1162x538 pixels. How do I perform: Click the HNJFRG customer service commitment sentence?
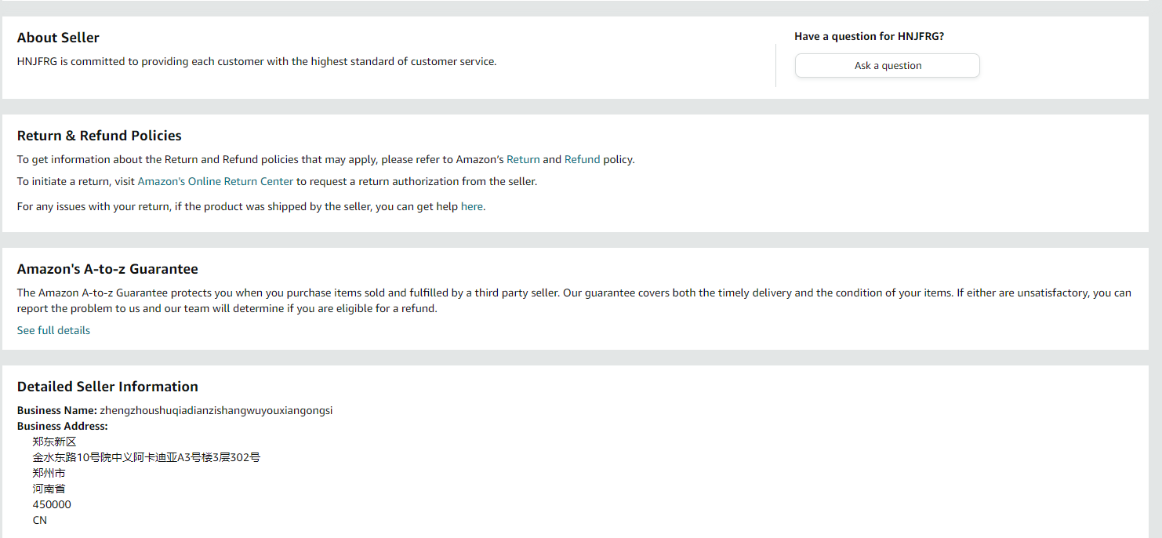256,61
